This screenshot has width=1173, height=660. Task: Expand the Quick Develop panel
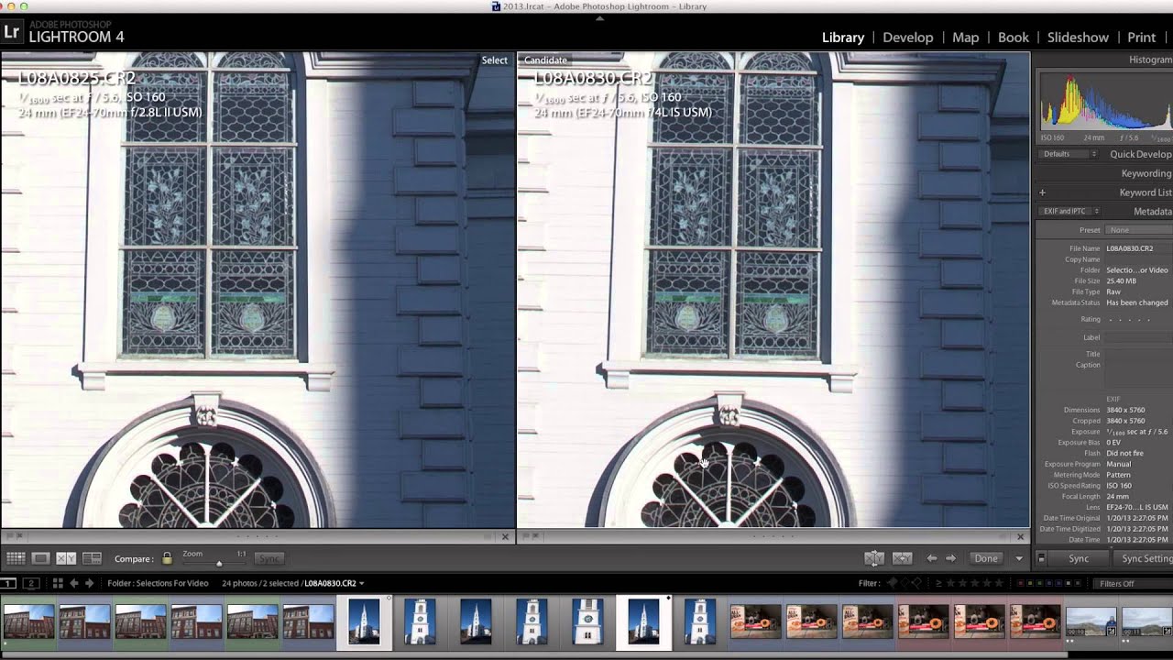click(x=1140, y=154)
